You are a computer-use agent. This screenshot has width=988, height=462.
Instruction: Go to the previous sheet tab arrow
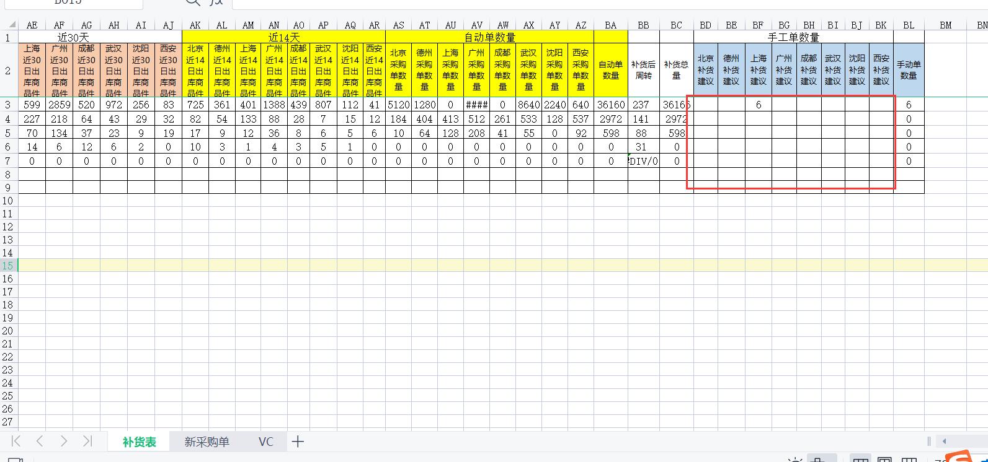tap(40, 441)
